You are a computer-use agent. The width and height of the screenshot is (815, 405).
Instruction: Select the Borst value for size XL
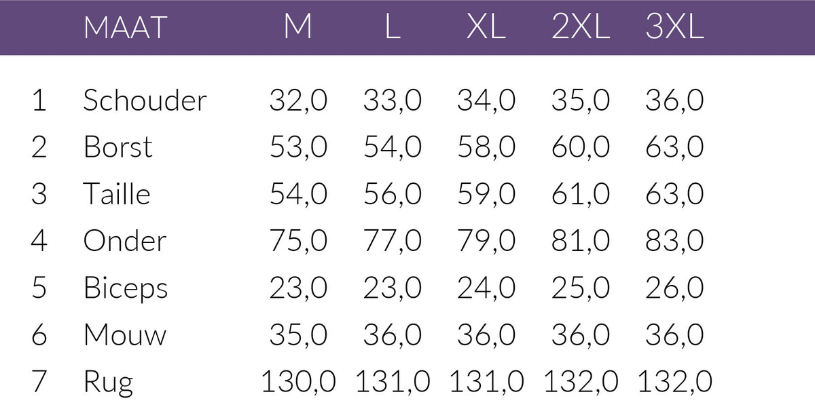point(486,147)
